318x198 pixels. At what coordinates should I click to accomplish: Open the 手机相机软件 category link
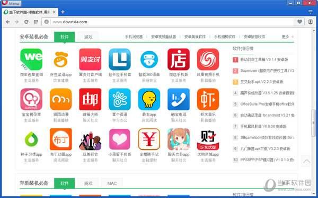click(225, 36)
